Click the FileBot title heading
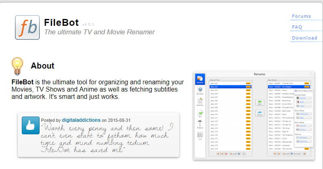The image size is (323, 169). [x=61, y=22]
